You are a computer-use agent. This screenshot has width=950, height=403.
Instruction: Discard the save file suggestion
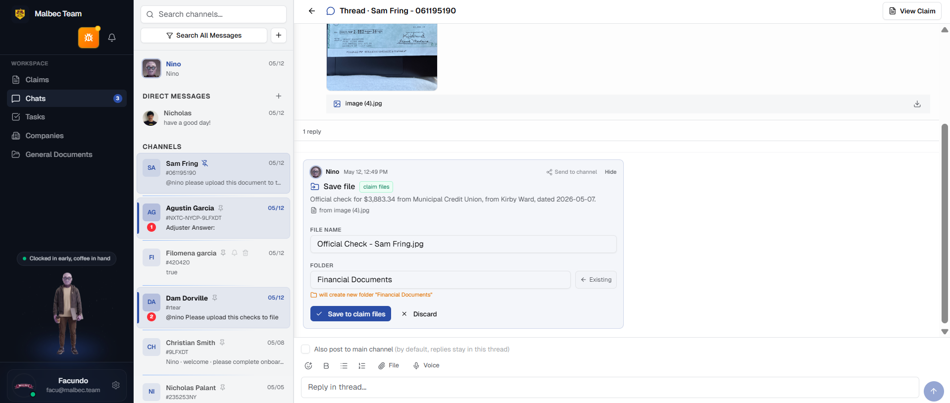coord(419,314)
